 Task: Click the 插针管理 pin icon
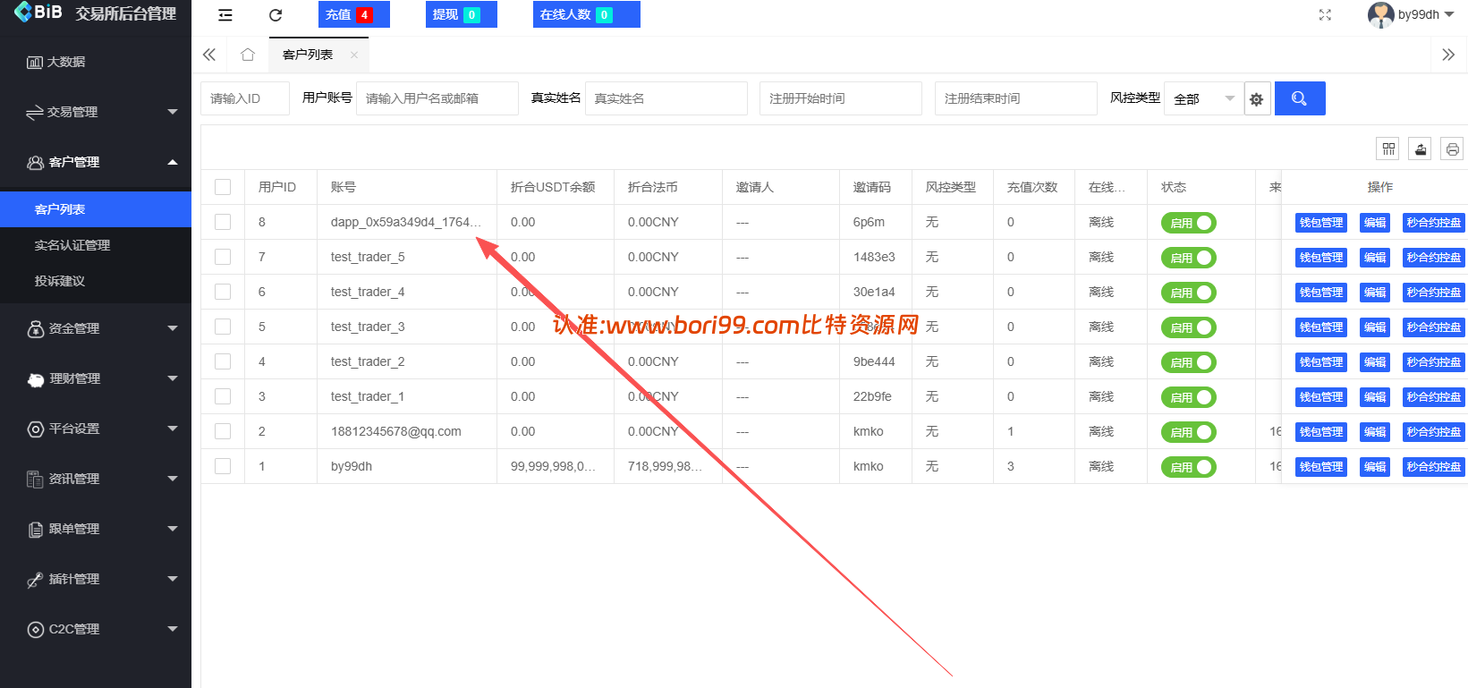point(35,580)
